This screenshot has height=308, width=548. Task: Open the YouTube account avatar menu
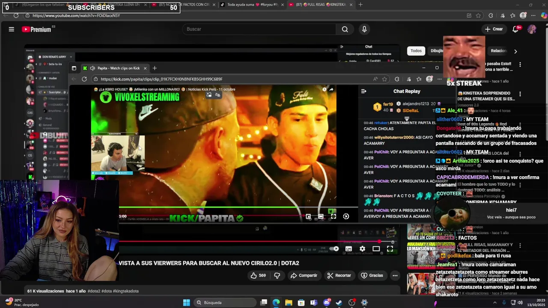click(532, 29)
